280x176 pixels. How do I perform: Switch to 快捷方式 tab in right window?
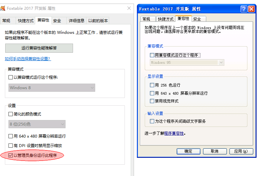point(166,19)
